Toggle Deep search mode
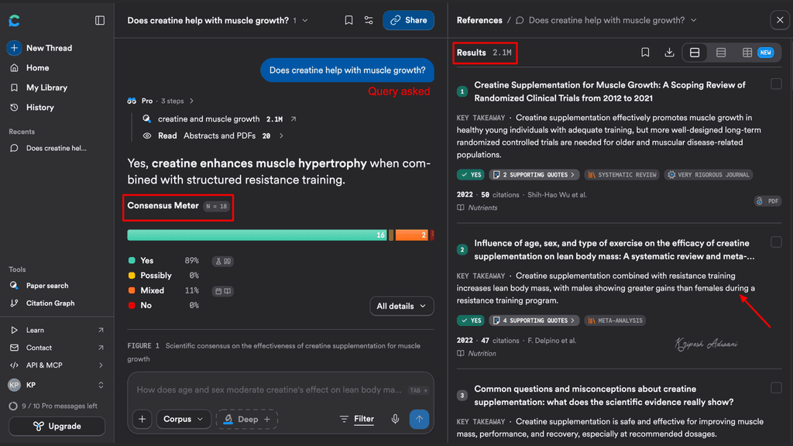The height and width of the screenshot is (446, 793). (x=247, y=419)
